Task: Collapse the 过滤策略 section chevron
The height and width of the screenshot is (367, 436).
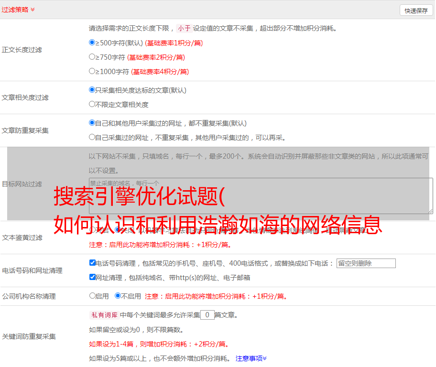Action: [x=33, y=10]
